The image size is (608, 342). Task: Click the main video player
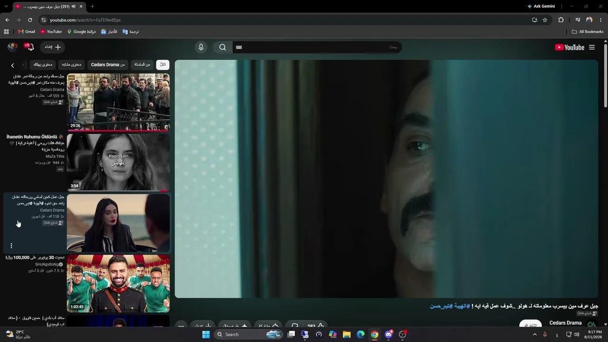click(386, 179)
